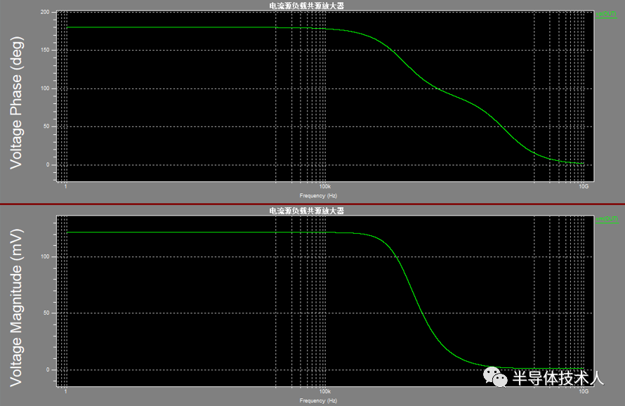Click the 10G frequency tick under phase plot
Screen dimensions: 625x406
(x=584, y=187)
